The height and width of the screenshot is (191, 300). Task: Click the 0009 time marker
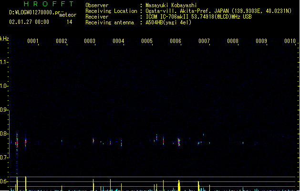[x=261, y=41]
